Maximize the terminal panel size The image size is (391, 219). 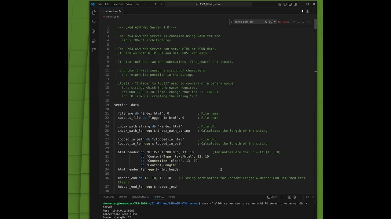click(x=307, y=197)
